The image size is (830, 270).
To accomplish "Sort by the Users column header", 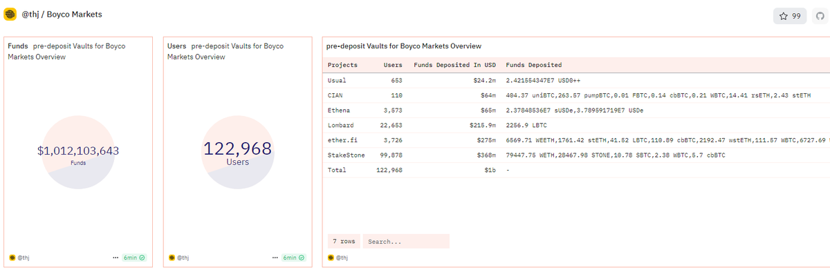I will click(x=393, y=65).
